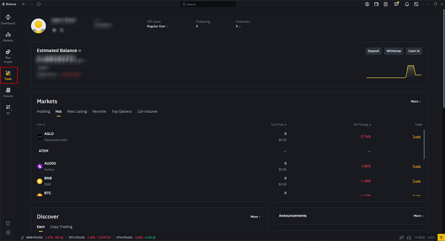Click the BTC/FDUSD ticker in status bar
The width and height of the screenshot is (445, 241).
90,237
